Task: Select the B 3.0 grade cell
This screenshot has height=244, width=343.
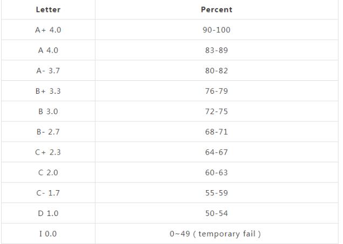Action: click(x=48, y=111)
